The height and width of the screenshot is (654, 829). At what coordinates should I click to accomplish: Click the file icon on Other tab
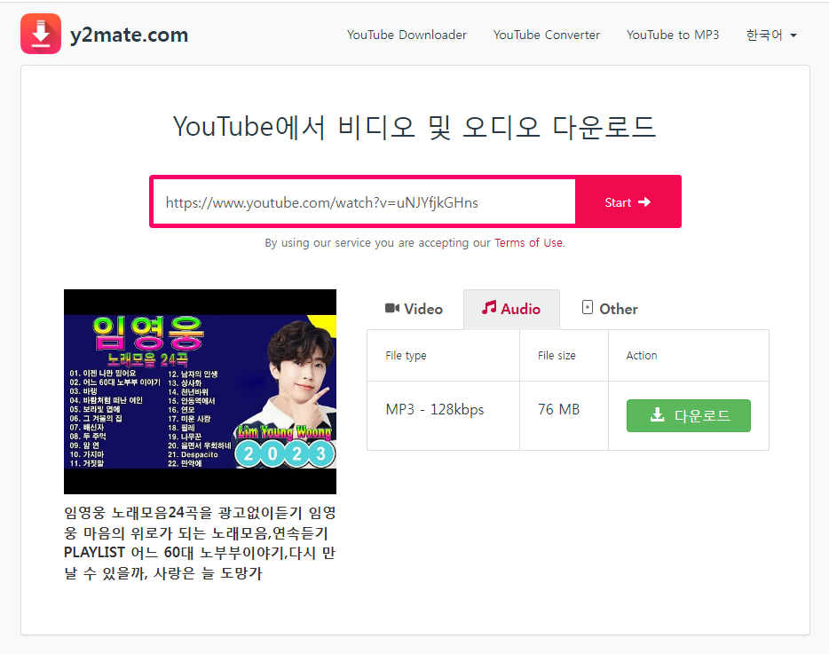pos(587,307)
